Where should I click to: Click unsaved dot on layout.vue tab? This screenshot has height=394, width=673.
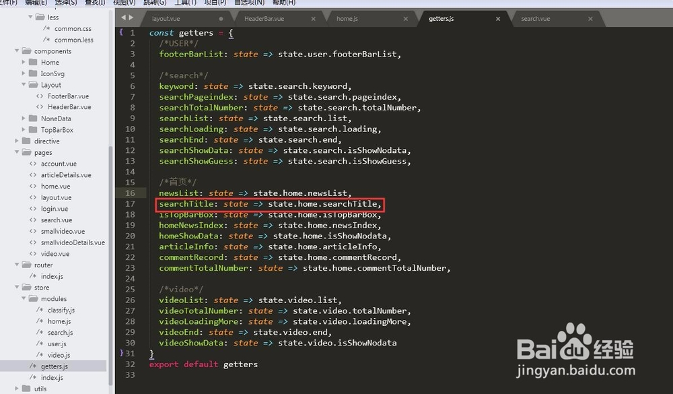221,18
